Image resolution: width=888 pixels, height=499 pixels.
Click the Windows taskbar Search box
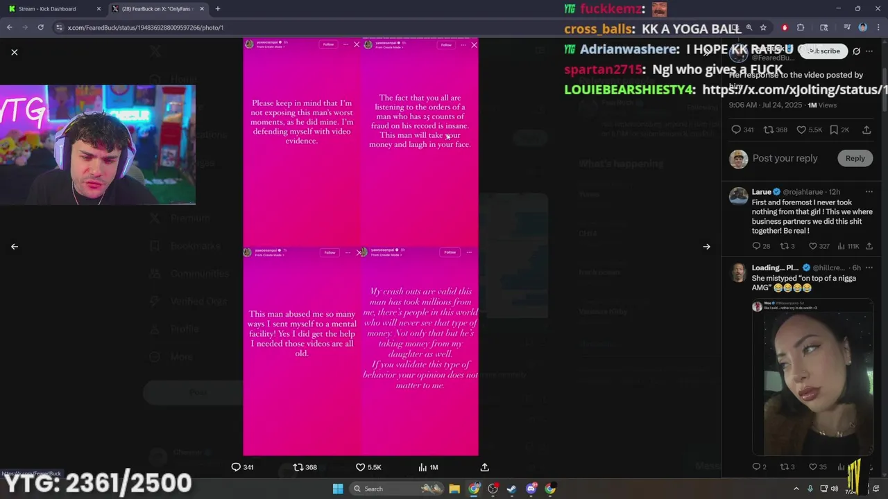396,489
